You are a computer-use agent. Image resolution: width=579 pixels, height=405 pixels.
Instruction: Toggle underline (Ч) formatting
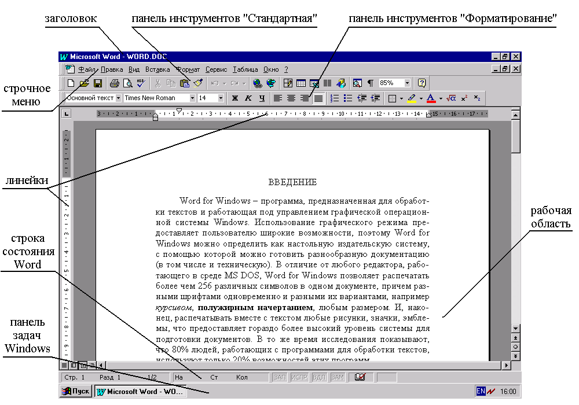coord(262,98)
